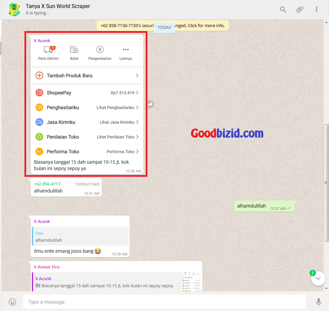Click the –Soliqul Hadi name label

click(x=87, y=184)
